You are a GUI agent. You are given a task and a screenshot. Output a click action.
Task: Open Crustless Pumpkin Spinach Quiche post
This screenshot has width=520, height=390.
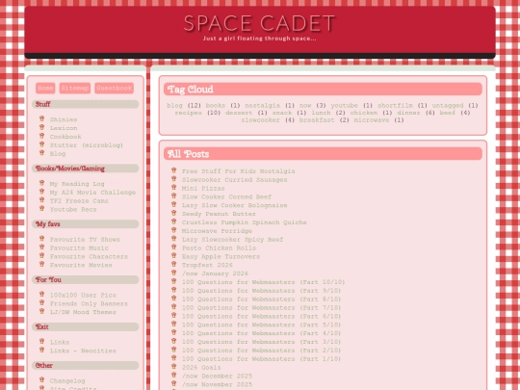(x=244, y=222)
